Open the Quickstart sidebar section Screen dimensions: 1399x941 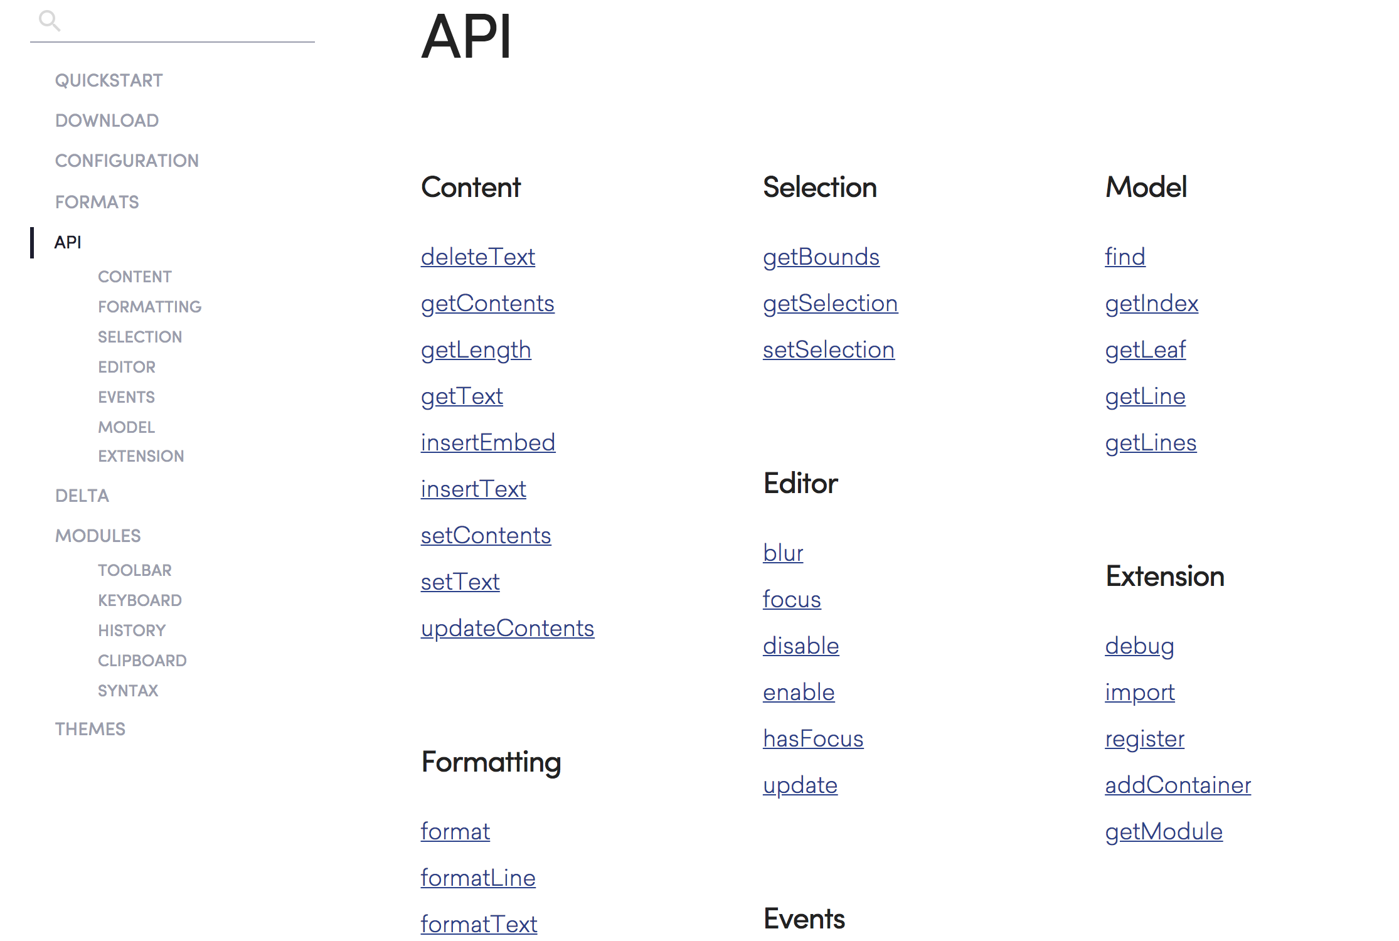pyautogui.click(x=109, y=80)
